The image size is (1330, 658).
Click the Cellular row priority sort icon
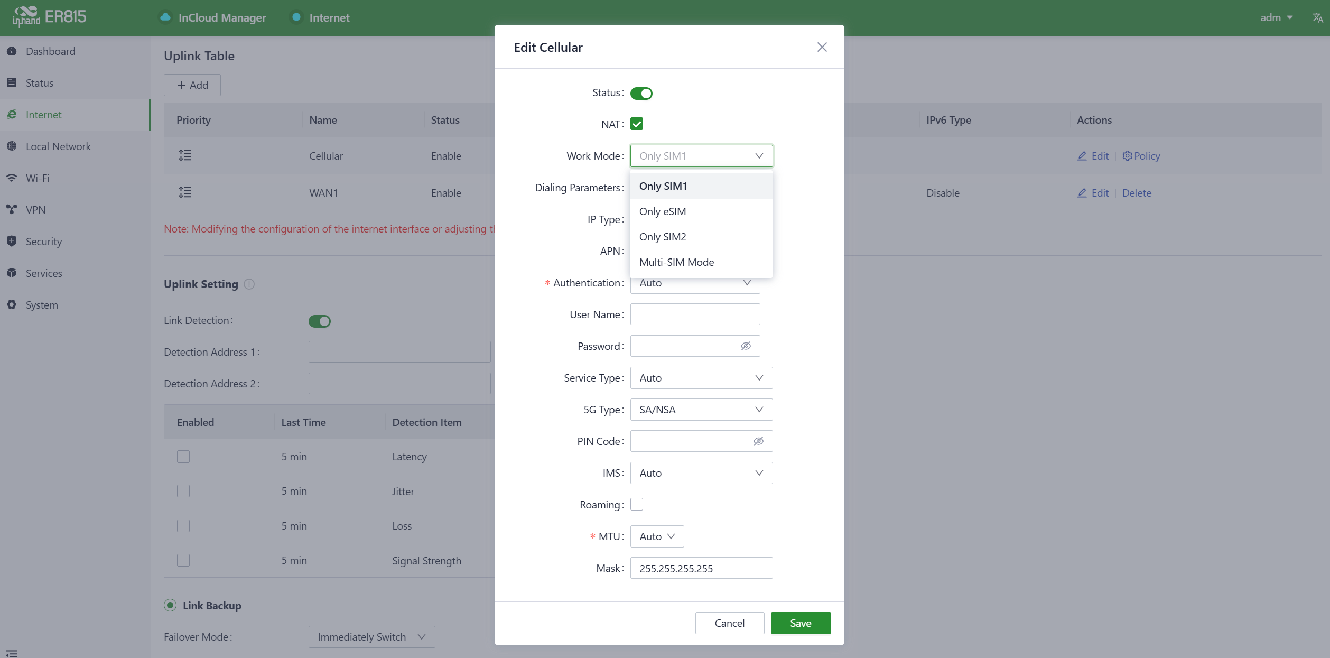point(185,155)
